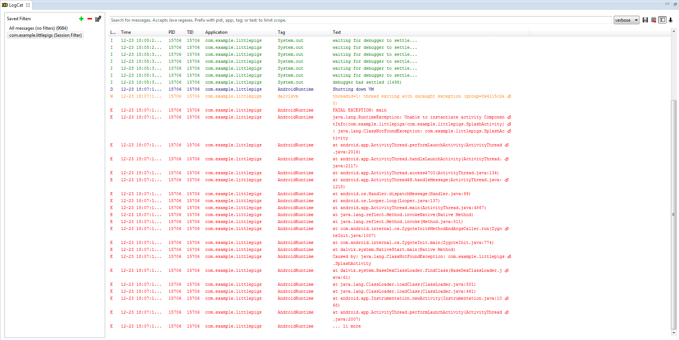This screenshot has width=679, height=340.
Task: Enable scroll lock with down arrow icon
Action: (671, 20)
